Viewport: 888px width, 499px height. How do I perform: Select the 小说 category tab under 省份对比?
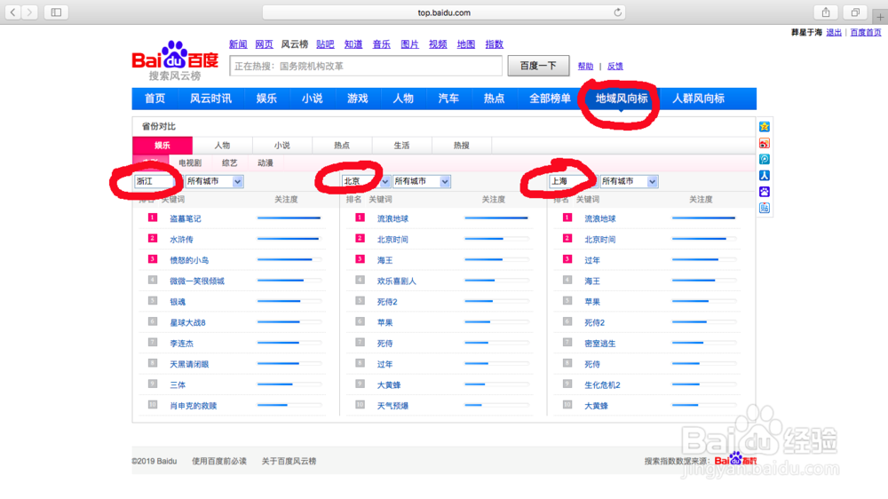click(x=282, y=146)
